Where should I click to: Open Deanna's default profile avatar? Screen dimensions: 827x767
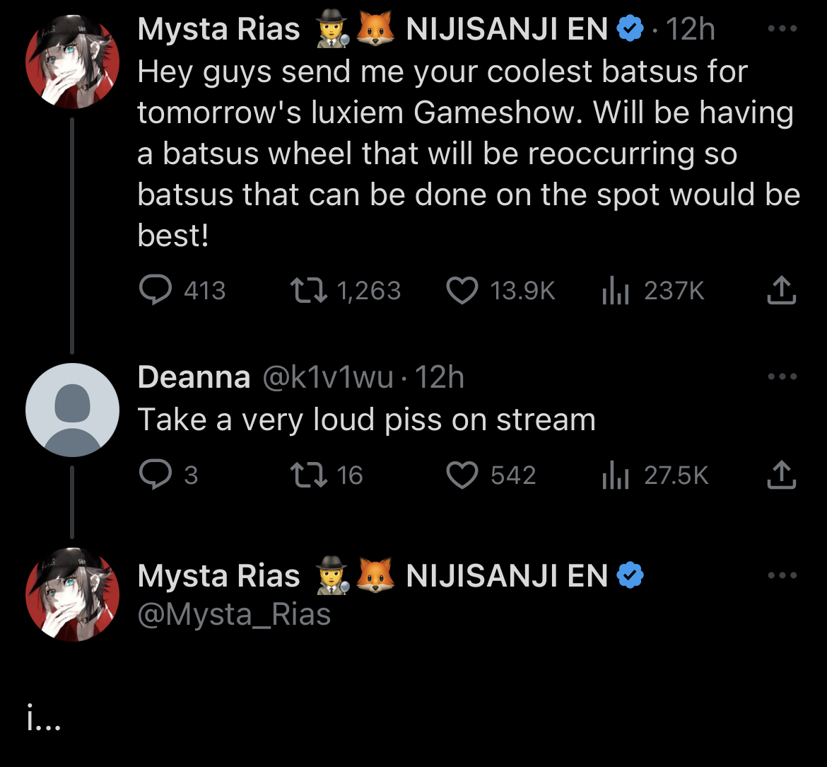pos(72,410)
